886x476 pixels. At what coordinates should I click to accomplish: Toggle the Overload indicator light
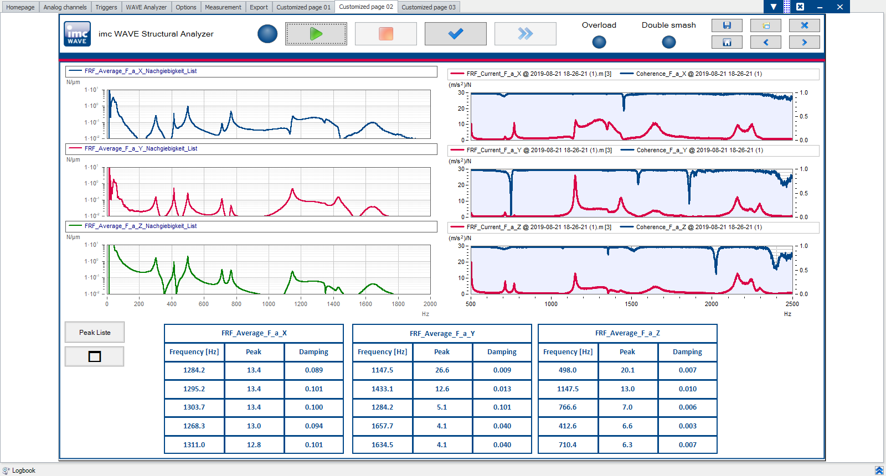[x=599, y=42]
